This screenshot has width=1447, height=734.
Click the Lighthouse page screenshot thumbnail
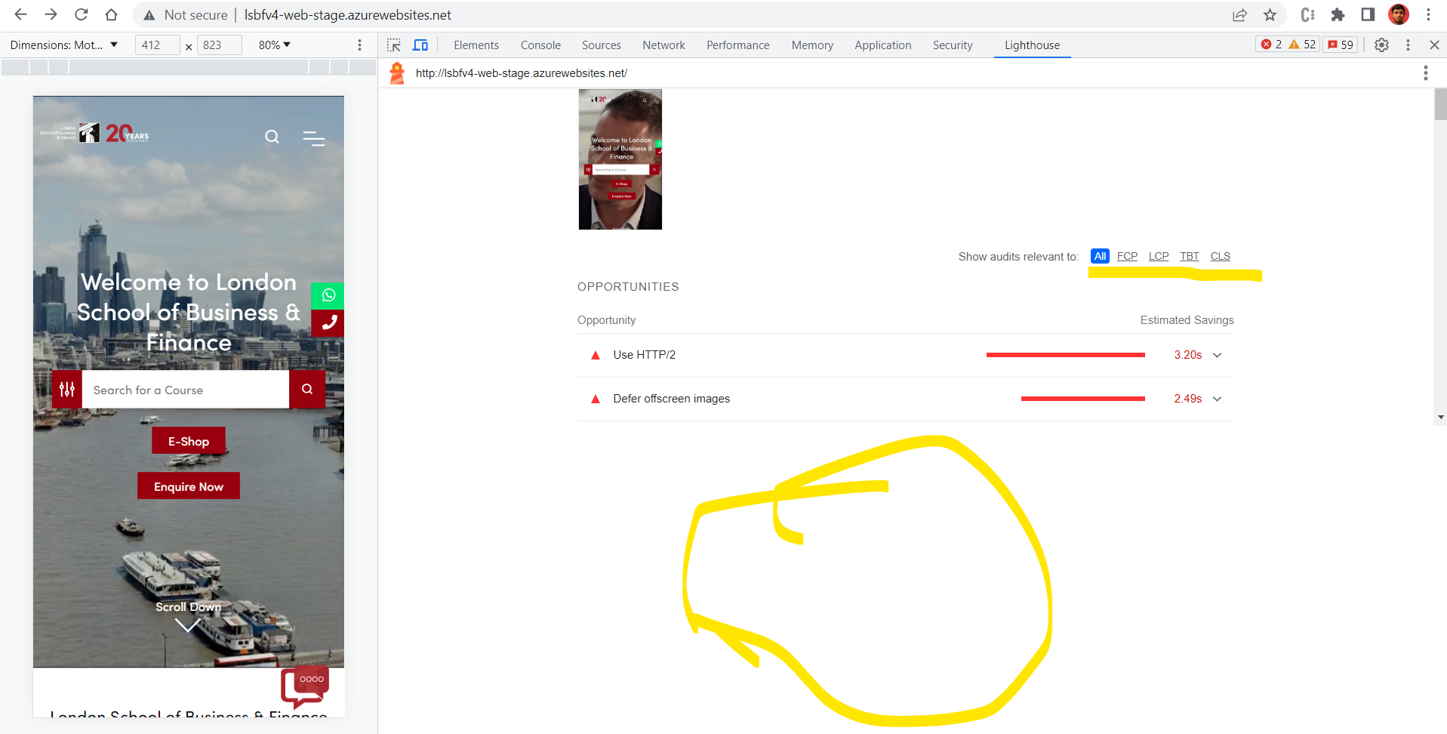click(619, 159)
